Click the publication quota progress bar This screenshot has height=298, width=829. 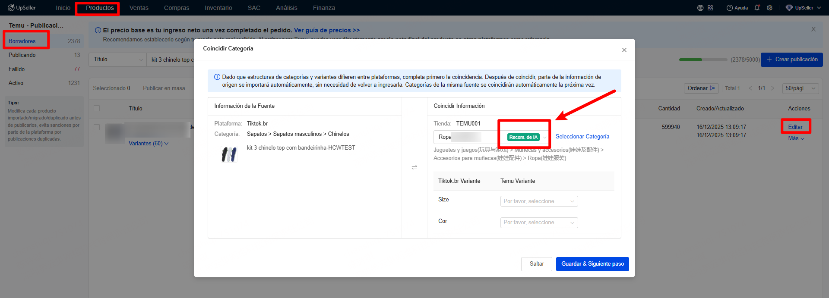[703, 60]
